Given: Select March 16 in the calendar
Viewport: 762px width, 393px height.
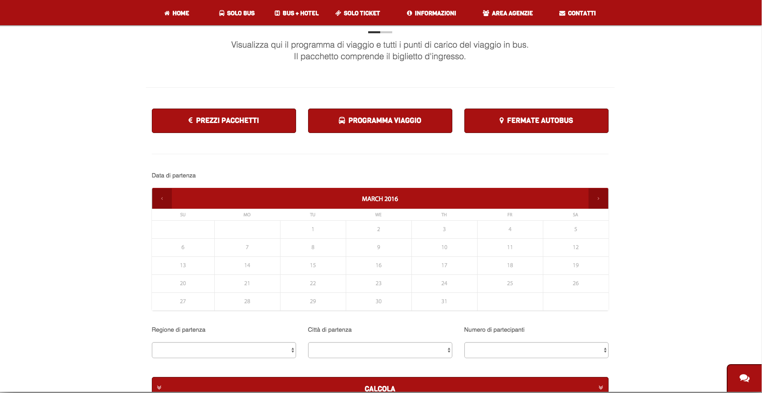Looking at the screenshot, I should [x=379, y=265].
